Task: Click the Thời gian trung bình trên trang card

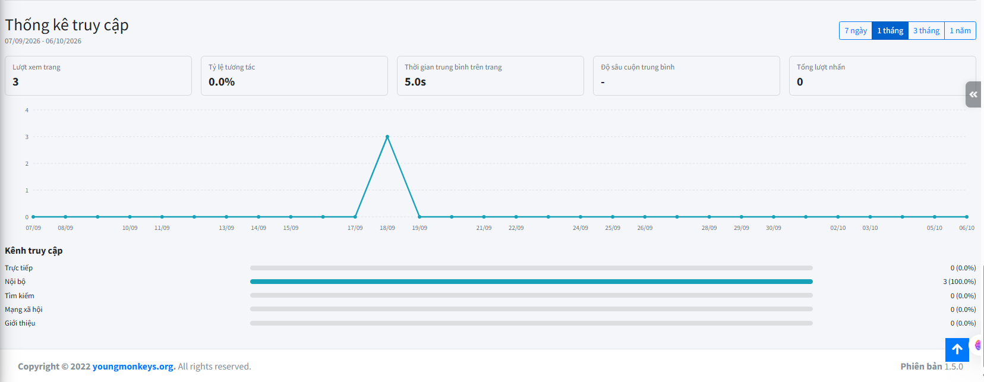Action: [490, 75]
